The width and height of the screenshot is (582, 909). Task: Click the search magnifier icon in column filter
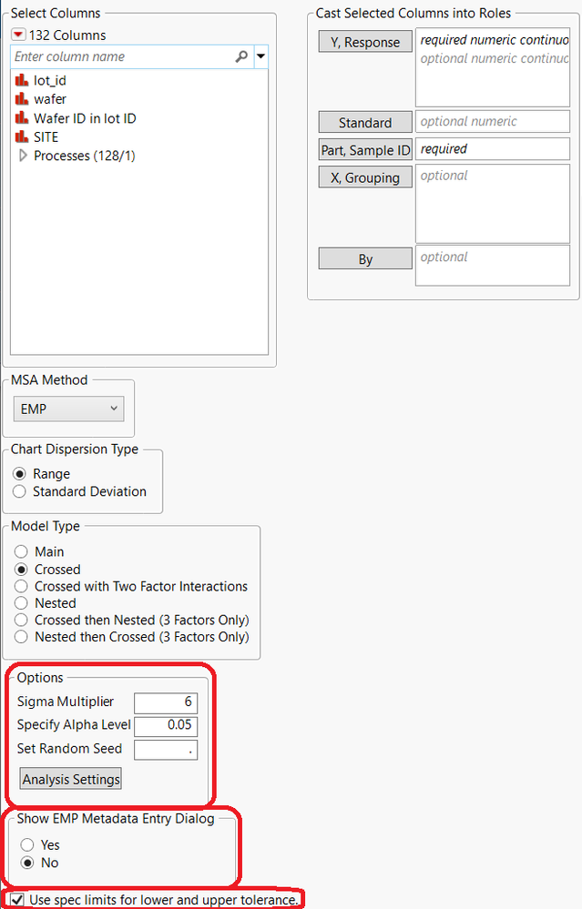point(241,56)
